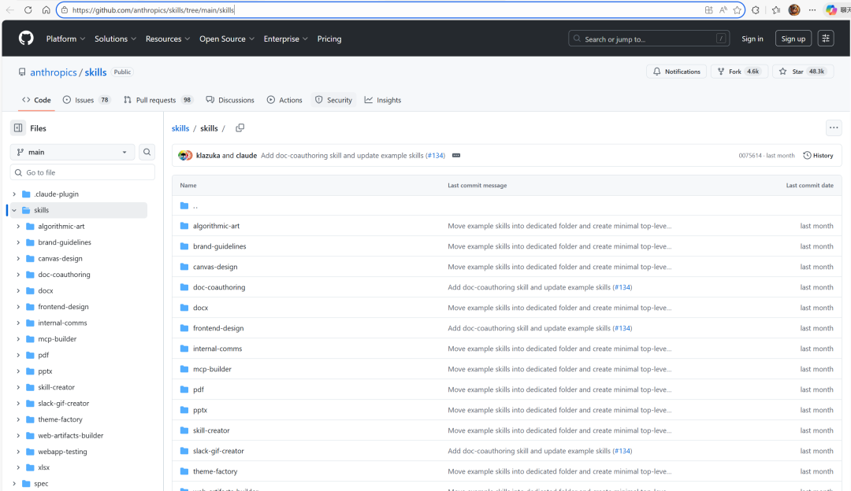Open browser extensions puzzle icon
Screen dimensions: 851x491
[756, 9]
